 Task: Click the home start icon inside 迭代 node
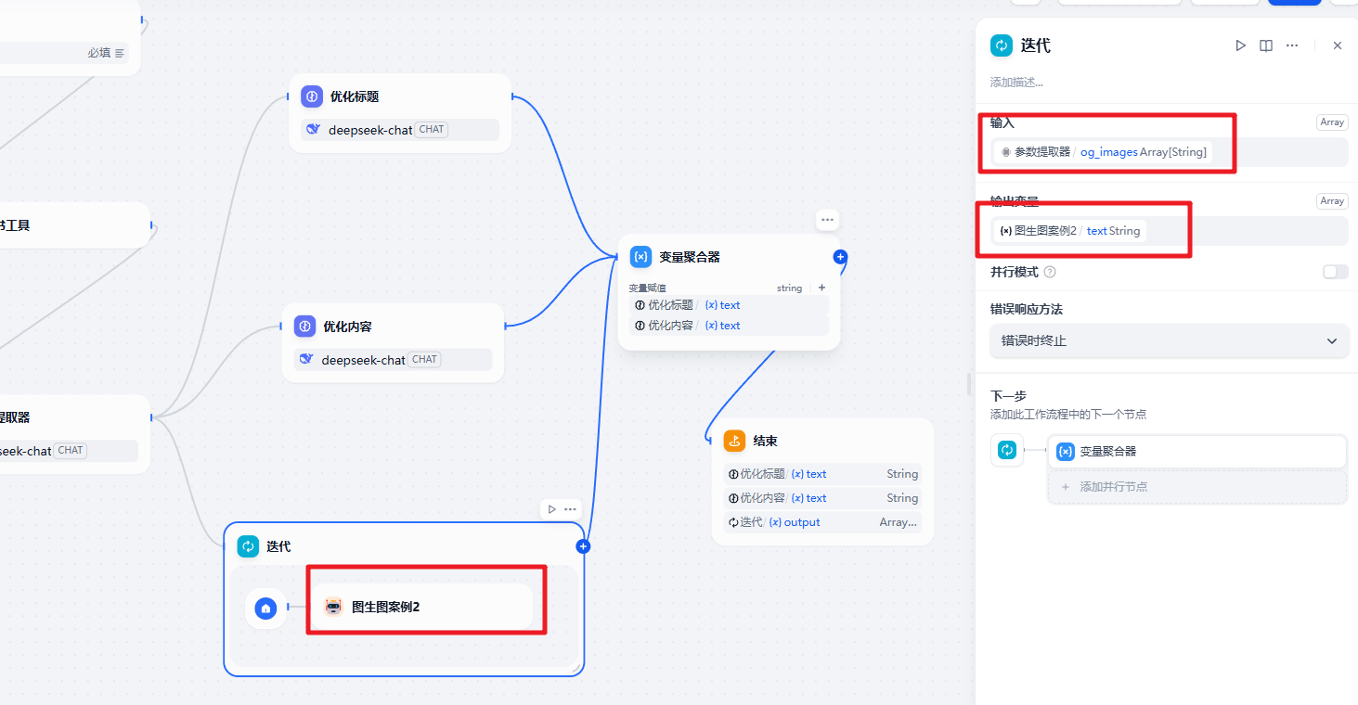[266, 609]
